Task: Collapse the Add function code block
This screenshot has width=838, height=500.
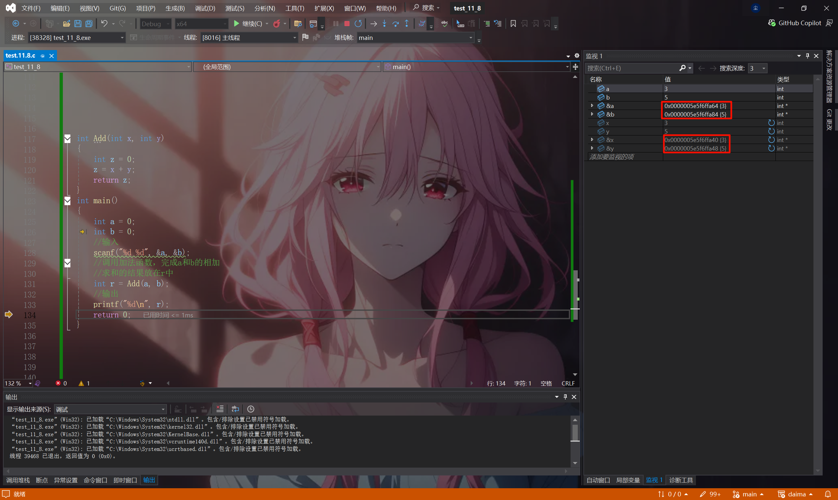Action: click(x=67, y=138)
